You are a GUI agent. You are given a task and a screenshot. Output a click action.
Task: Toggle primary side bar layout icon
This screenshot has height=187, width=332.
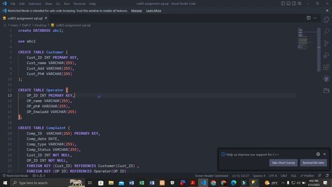click(283, 4)
